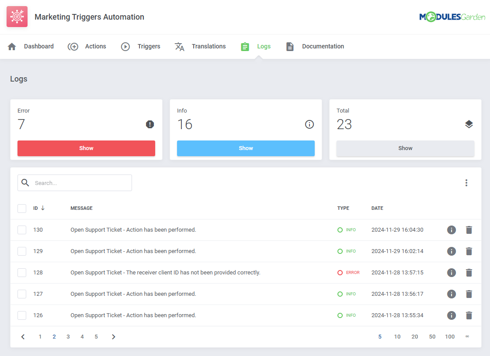Viewport: 490px width, 356px height.
Task: Go to page 4
Action: point(82,337)
